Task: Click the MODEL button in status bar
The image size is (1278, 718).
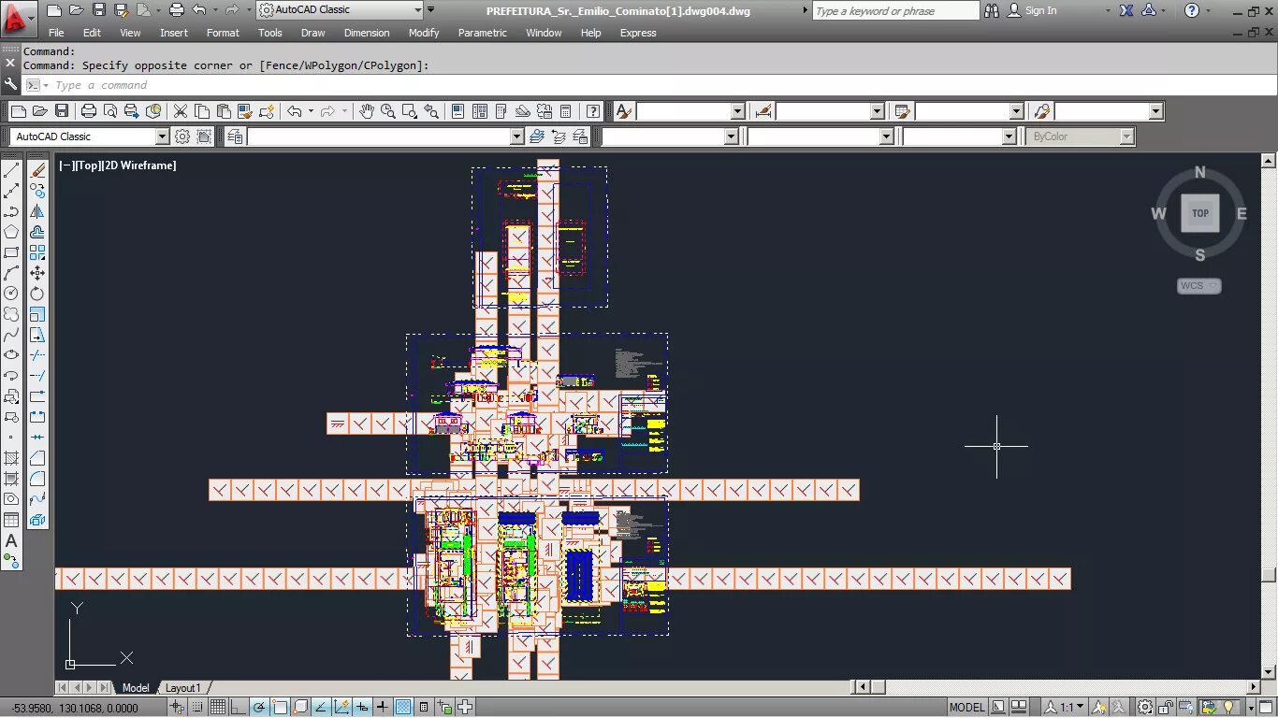Action: pyautogui.click(x=967, y=707)
